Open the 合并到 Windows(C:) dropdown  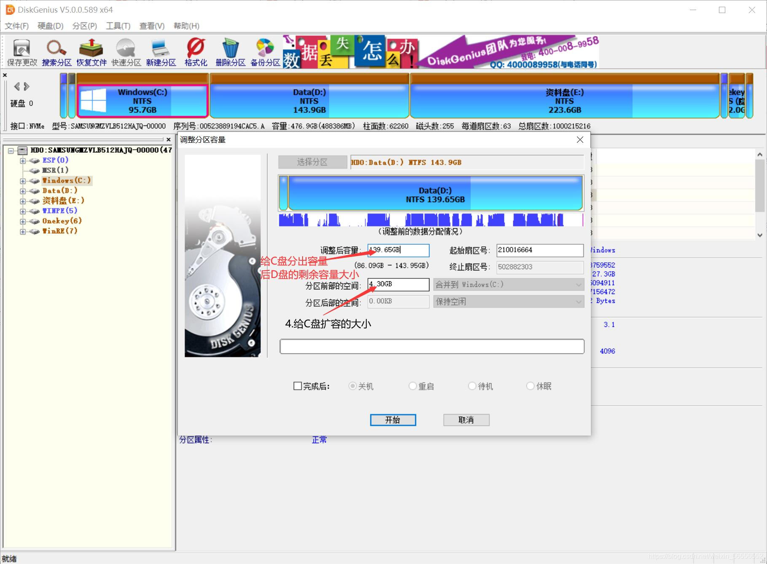508,284
